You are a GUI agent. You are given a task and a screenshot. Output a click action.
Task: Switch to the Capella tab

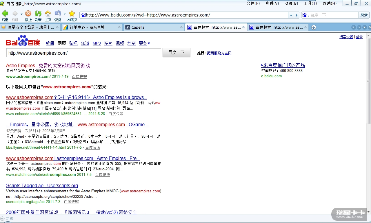(x=154, y=27)
